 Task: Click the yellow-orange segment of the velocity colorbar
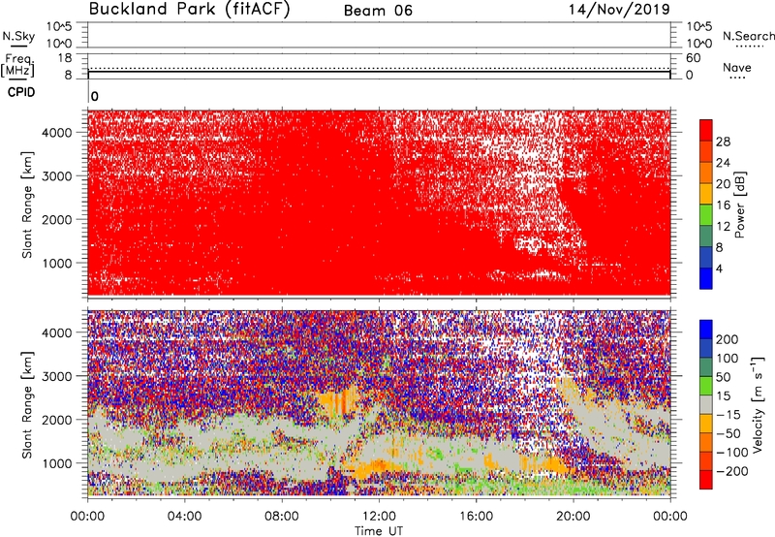point(706,424)
